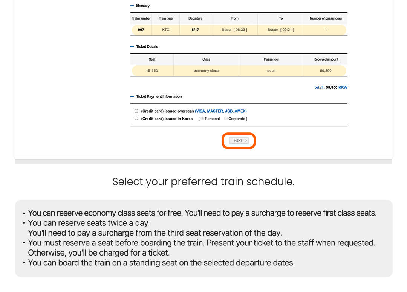Viewport: 407px width, 292px height.
Task: Click the blue dash beside Ticket Details
Action: 132,47
